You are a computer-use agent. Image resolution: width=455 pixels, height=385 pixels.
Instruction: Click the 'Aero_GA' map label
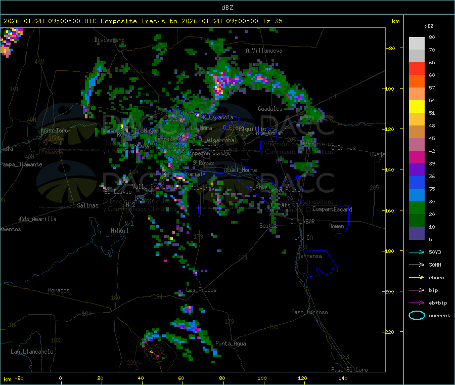(302, 238)
